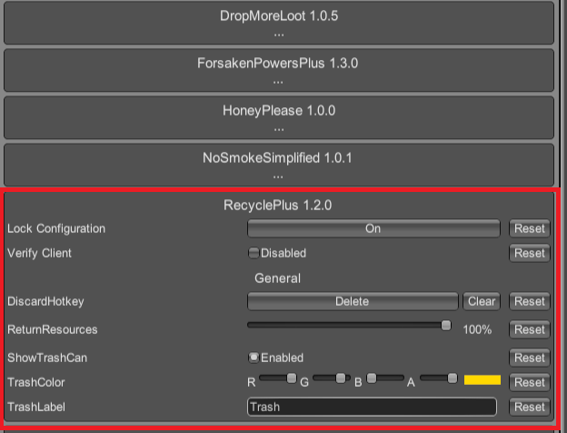Expand the NoSmokeSimplified 1.0.1 section
The height and width of the screenshot is (433, 567).
click(x=279, y=165)
